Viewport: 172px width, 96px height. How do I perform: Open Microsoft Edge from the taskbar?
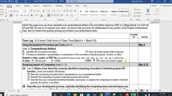click(x=69, y=95)
